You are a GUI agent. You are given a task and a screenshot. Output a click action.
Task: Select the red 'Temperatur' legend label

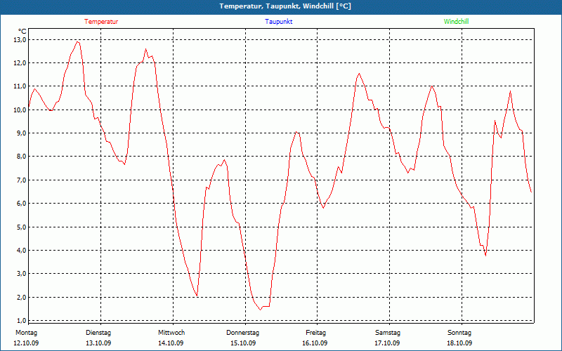[101, 22]
